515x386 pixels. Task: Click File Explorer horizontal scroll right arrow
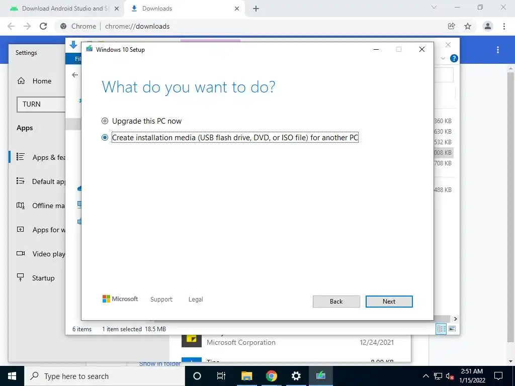tap(455, 319)
